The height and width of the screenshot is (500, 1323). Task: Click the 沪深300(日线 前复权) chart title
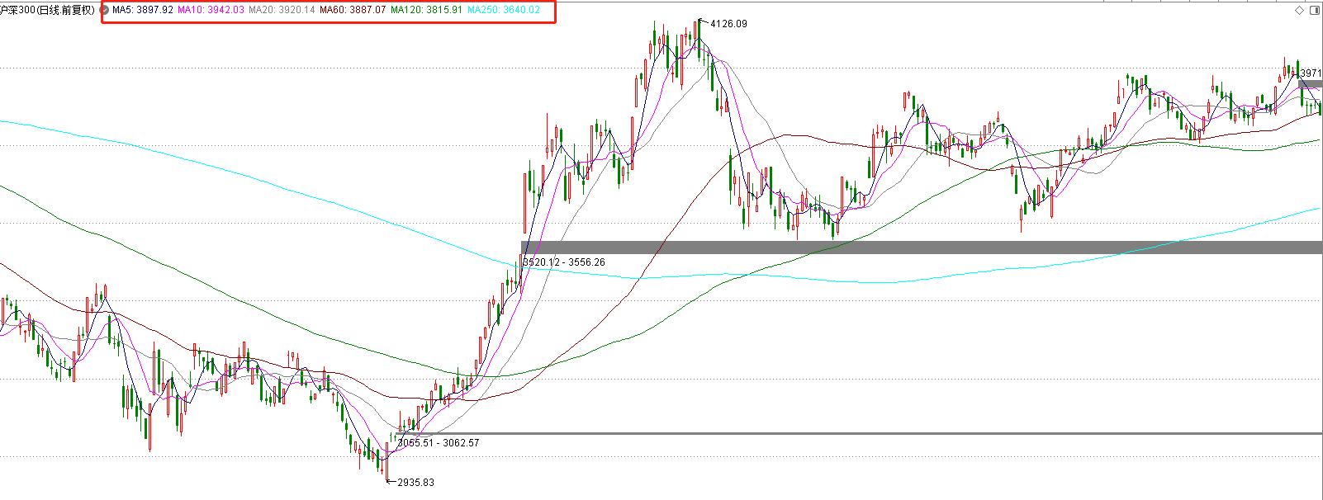coord(49,10)
